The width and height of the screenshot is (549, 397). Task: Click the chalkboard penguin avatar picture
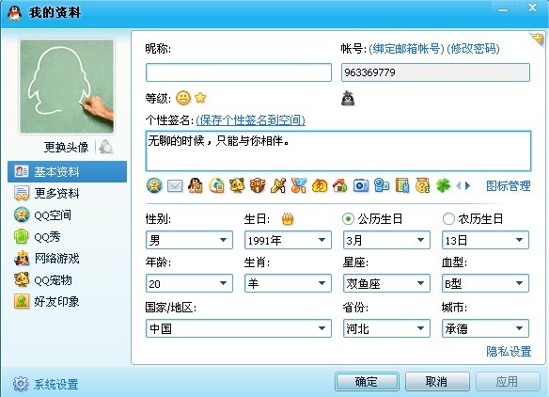67,87
